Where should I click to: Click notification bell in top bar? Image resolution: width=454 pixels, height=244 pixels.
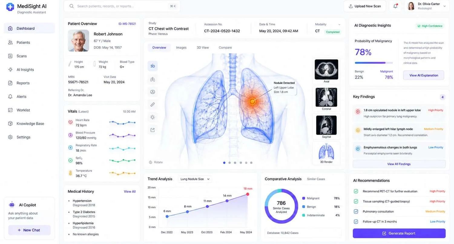(395, 6)
